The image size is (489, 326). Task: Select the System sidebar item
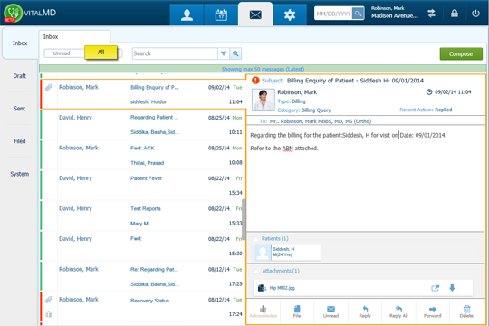(20, 174)
